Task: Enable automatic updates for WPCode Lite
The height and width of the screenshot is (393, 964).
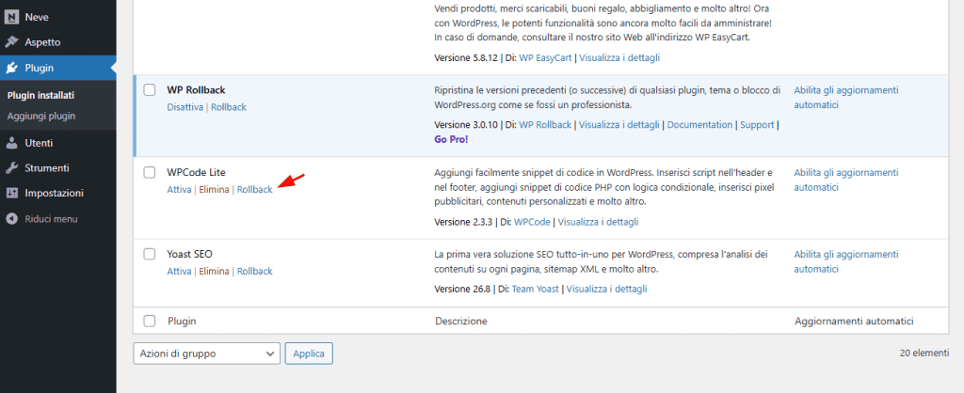Action: (846, 180)
